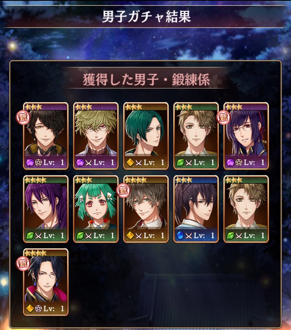Image resolution: width=291 pixels, height=330 pixels.
Task: Tap the purple long-haired glasses character card
Action: [246, 136]
